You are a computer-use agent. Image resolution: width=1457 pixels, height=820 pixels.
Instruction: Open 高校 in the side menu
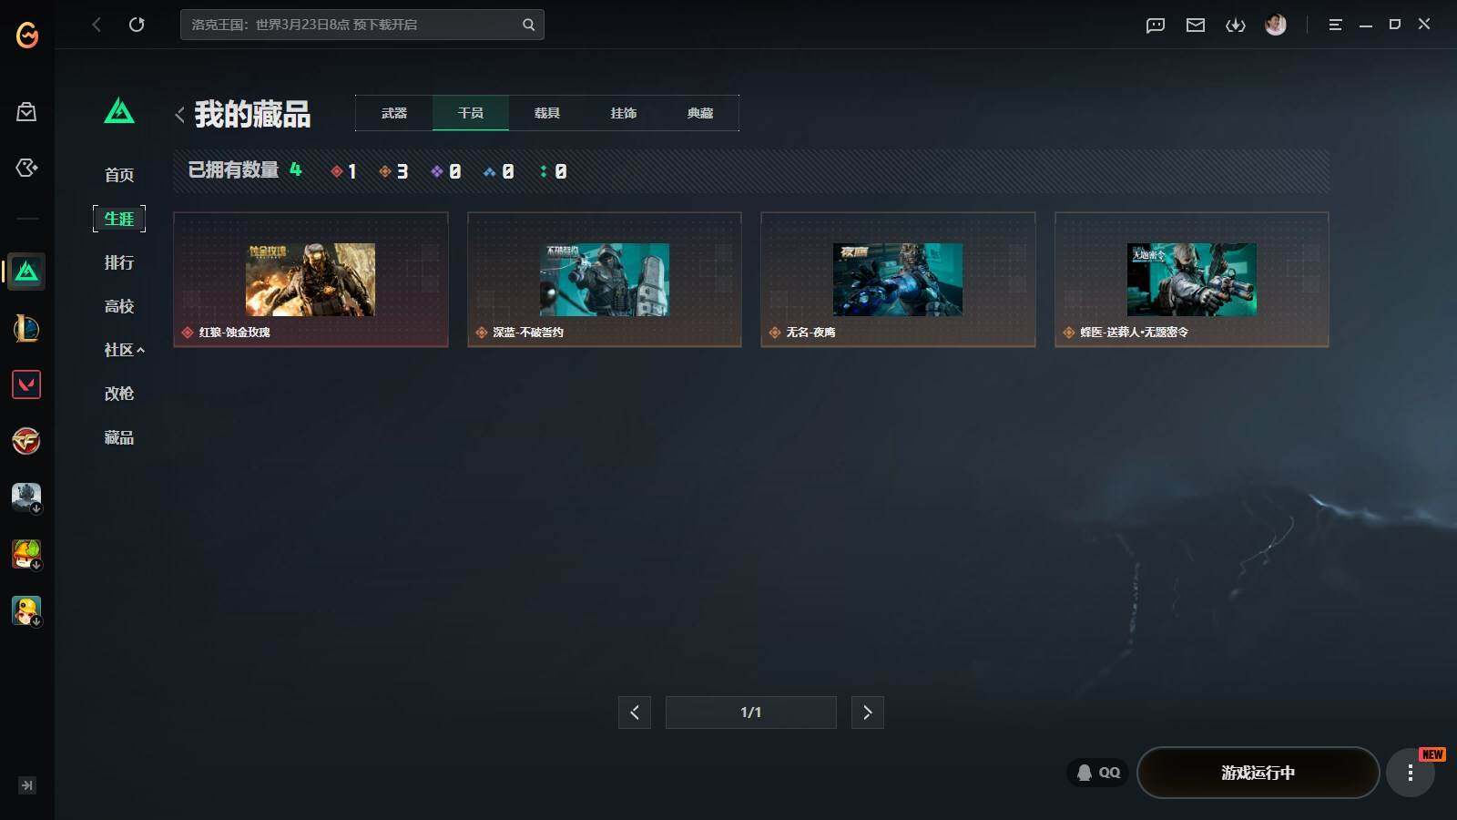click(x=119, y=306)
